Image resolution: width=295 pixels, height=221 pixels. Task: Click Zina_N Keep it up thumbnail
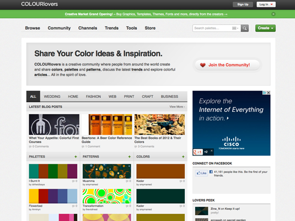pos(201,211)
